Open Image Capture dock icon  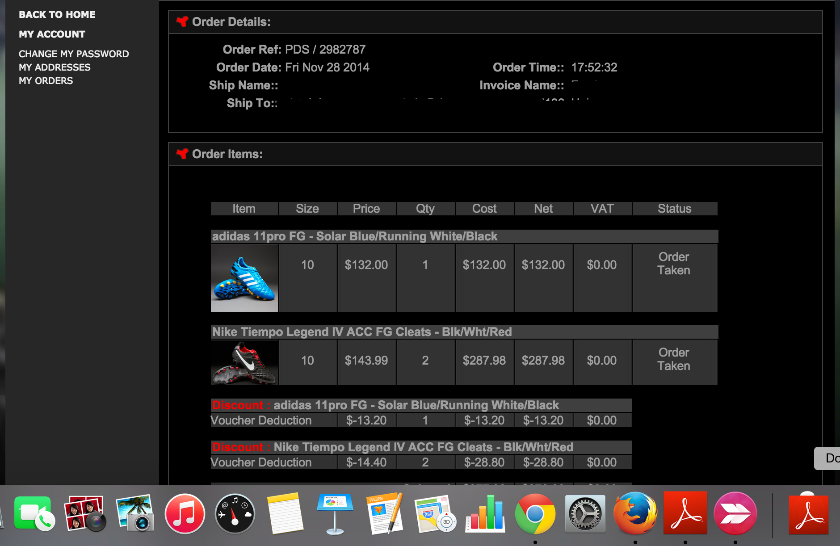coord(135,513)
